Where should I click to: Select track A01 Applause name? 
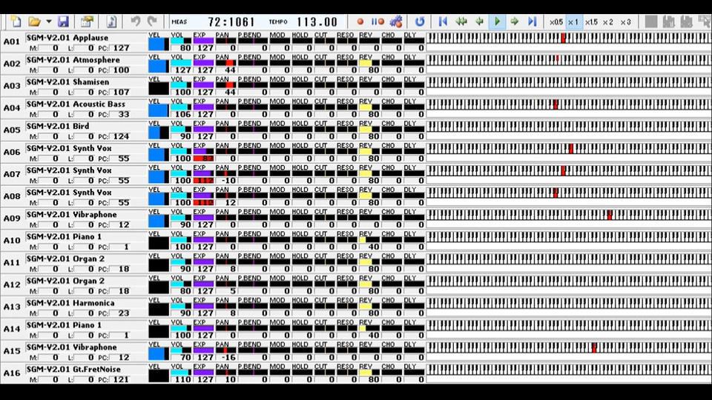tap(67, 38)
